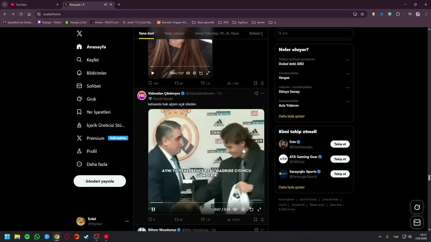View analytics showing 1 Mn views
This screenshot has height=242, width=431.
point(229,83)
